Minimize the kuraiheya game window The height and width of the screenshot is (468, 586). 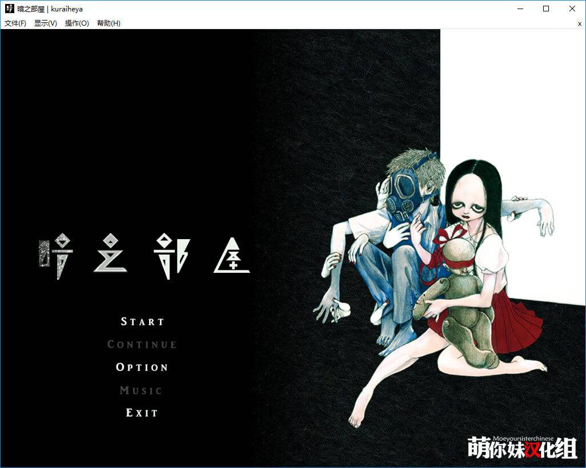click(519, 9)
